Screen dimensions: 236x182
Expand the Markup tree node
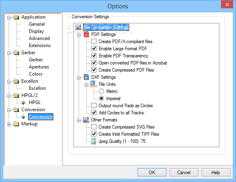pos(9,125)
